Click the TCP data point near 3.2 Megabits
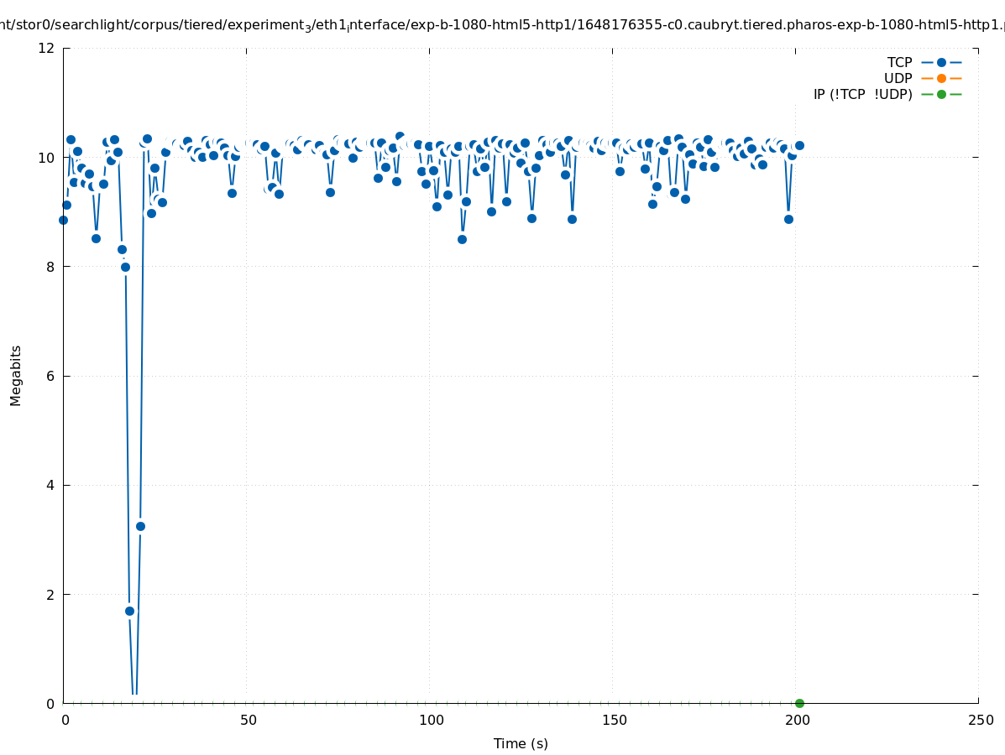The height and width of the screenshot is (755, 1005). (140, 526)
